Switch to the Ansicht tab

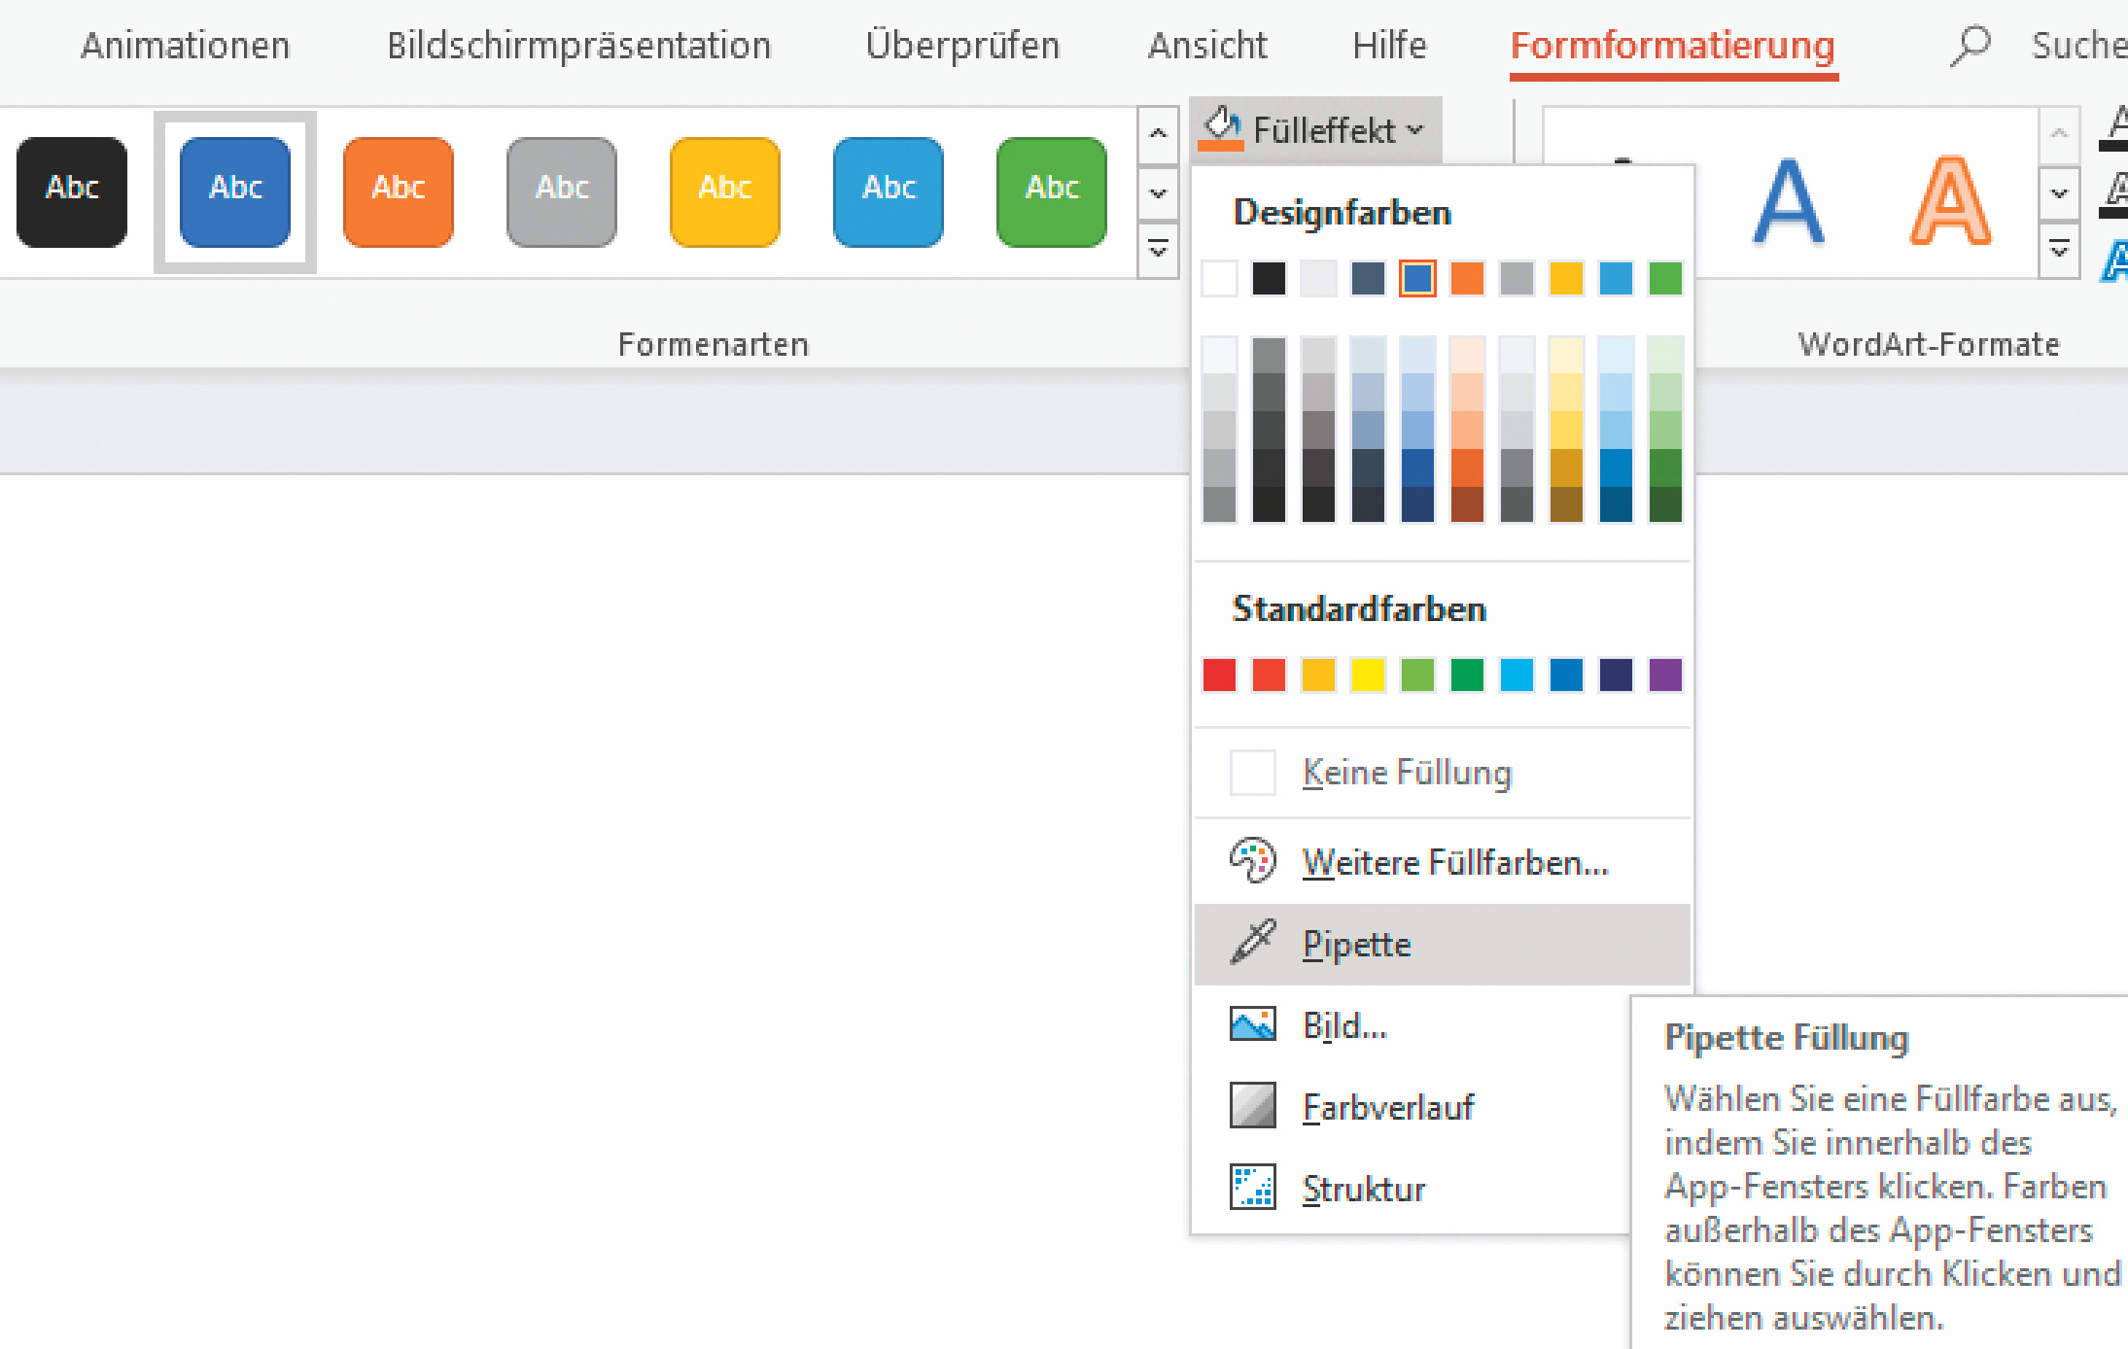[1207, 46]
